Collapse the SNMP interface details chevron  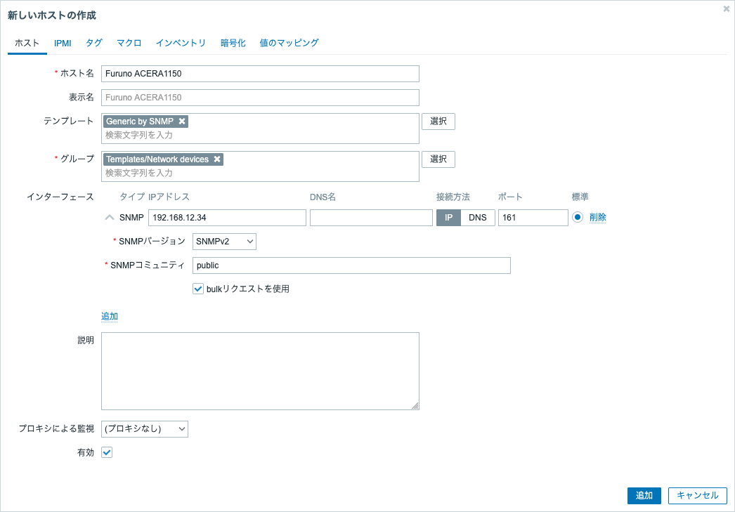click(109, 217)
